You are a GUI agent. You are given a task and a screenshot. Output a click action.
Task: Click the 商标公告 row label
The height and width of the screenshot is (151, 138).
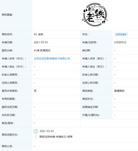pos(7,146)
